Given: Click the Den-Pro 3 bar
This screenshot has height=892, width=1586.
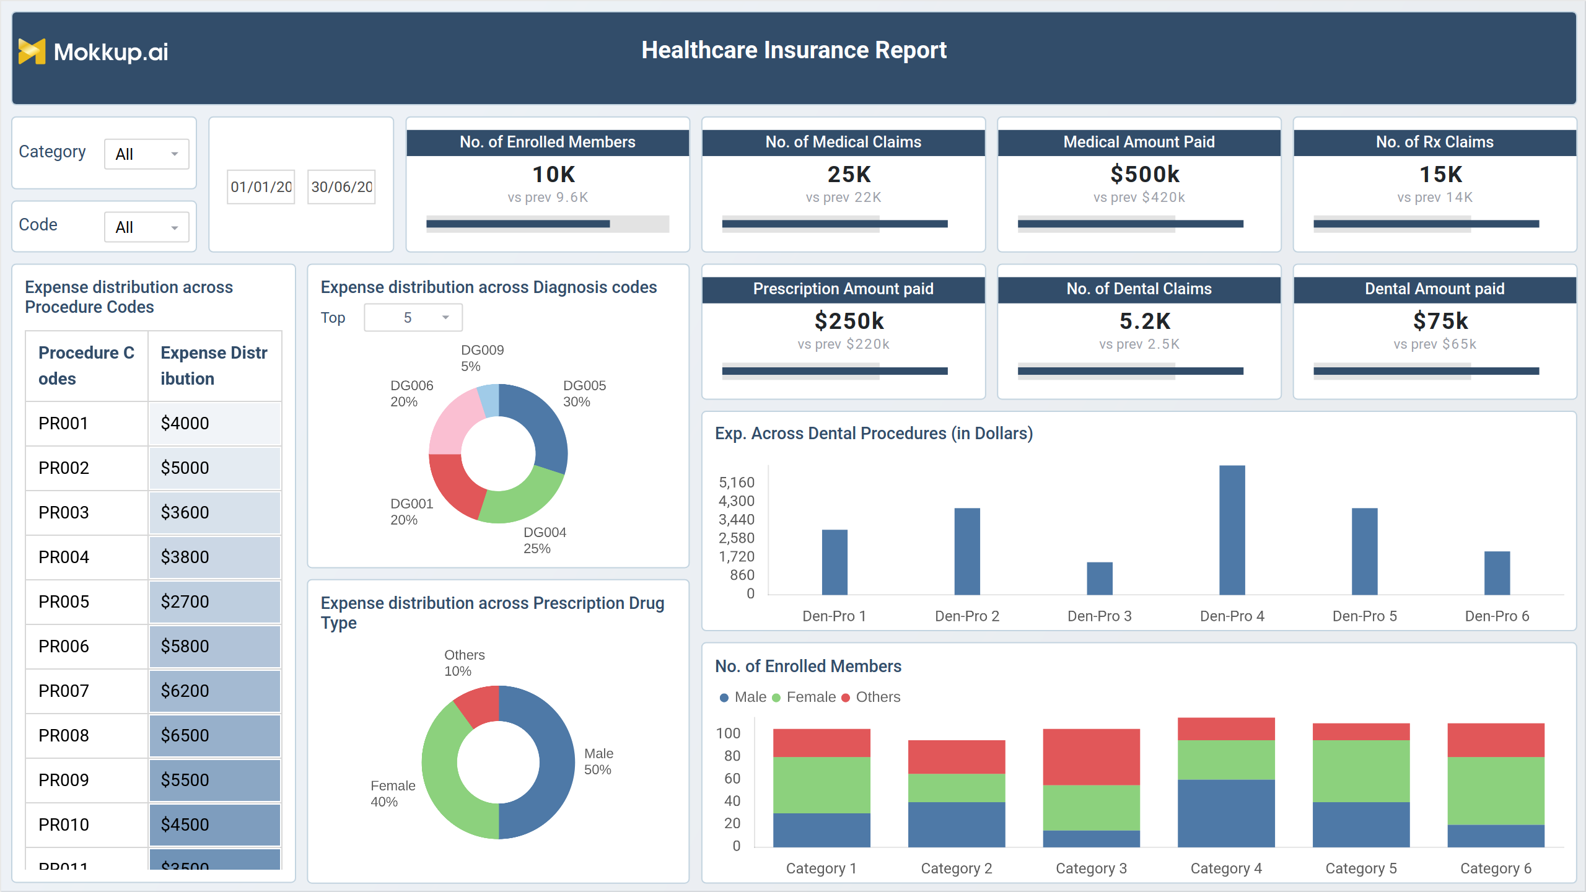Looking at the screenshot, I should click(x=1100, y=579).
